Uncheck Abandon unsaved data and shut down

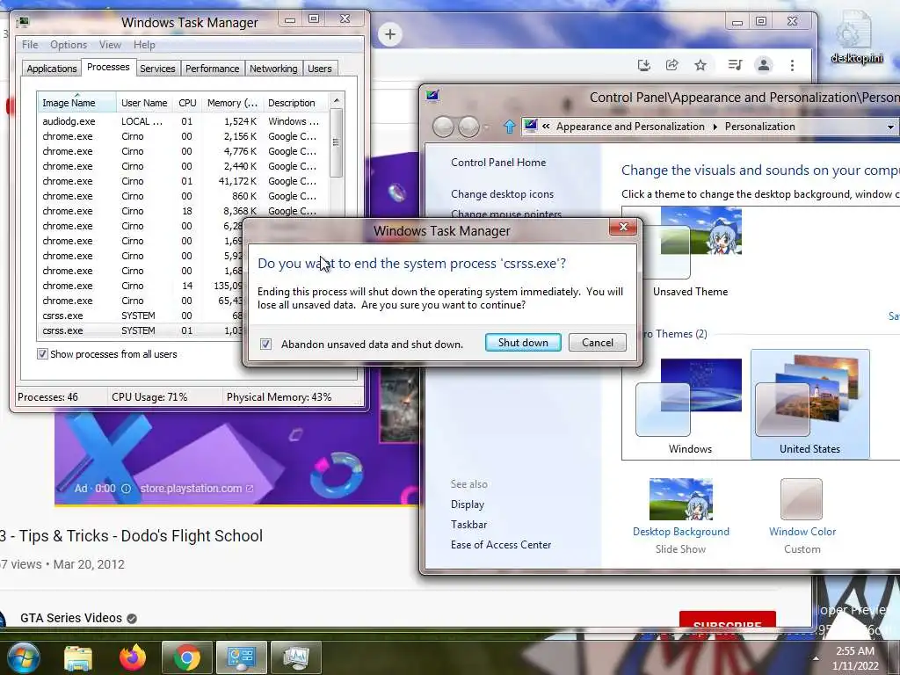[x=265, y=344]
